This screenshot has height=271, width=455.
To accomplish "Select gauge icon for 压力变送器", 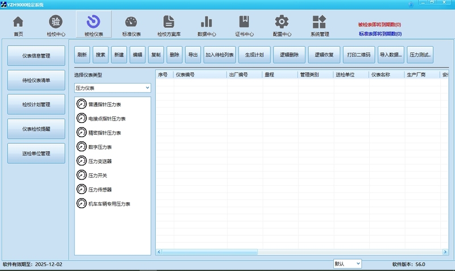I will click(81, 161).
